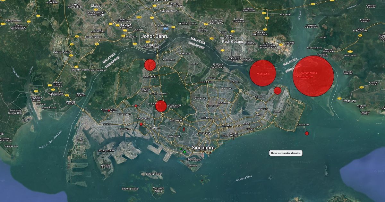This screenshot has width=385, height=202.
Task: Click the large 'Singapore' city label
Action: tap(203, 148)
